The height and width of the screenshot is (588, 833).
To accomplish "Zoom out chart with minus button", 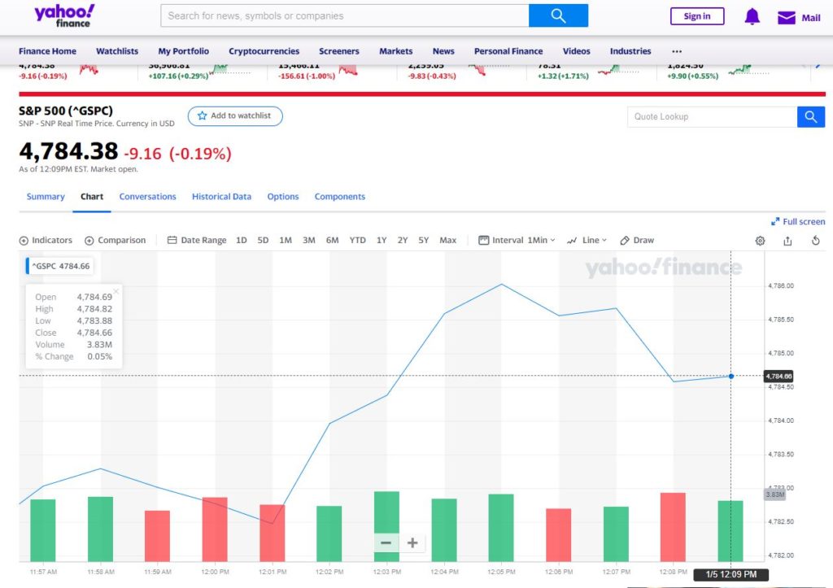I will click(386, 542).
